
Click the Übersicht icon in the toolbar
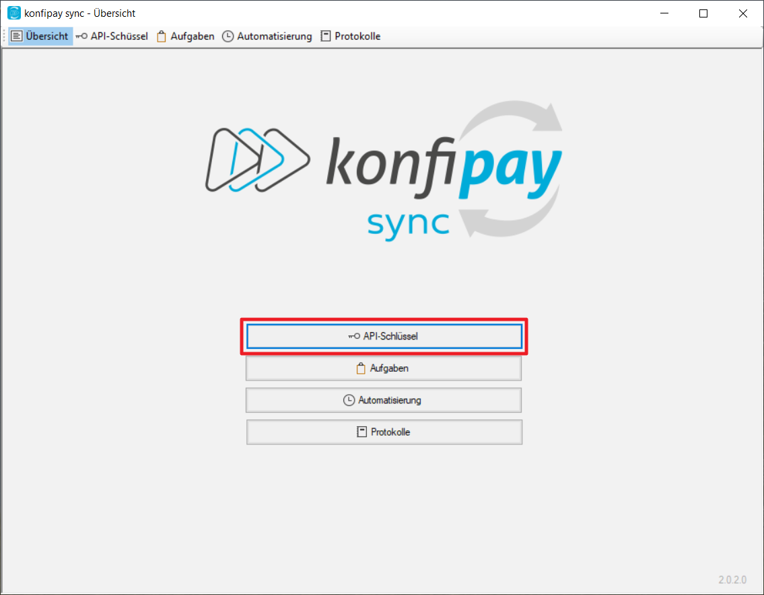pos(17,36)
